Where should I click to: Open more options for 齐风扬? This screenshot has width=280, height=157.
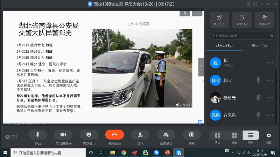270,115
